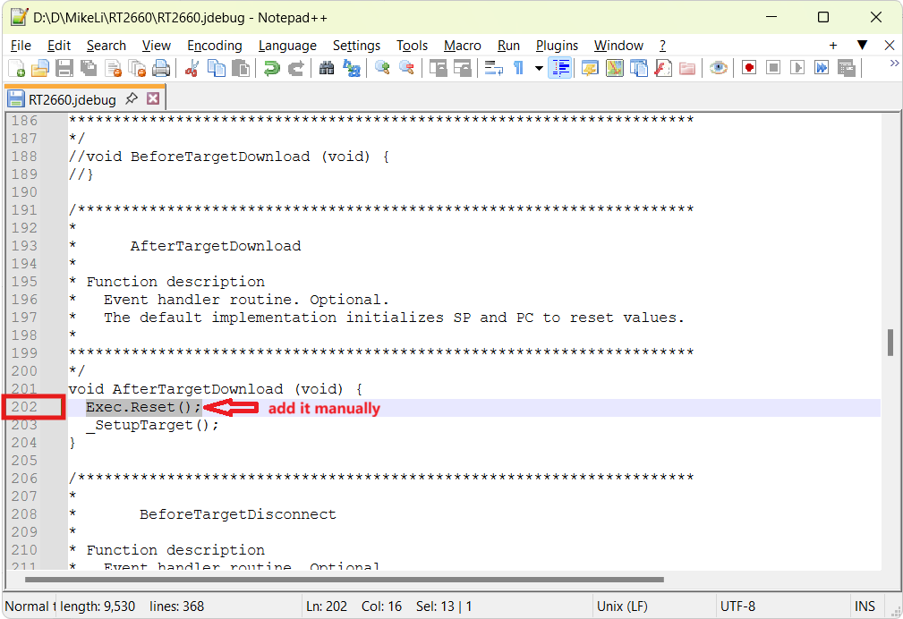Viewport: 903px width, 619px height.
Task: Open the Encoding menu
Action: click(214, 46)
